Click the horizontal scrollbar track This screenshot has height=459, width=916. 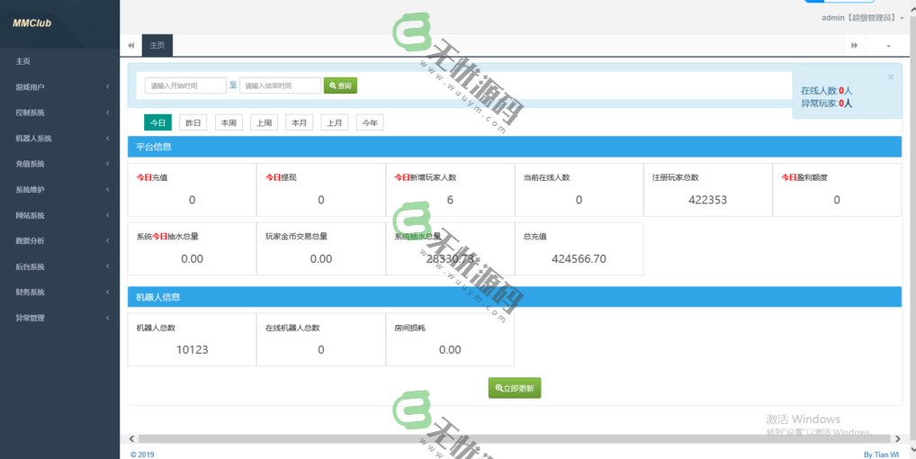(514, 438)
